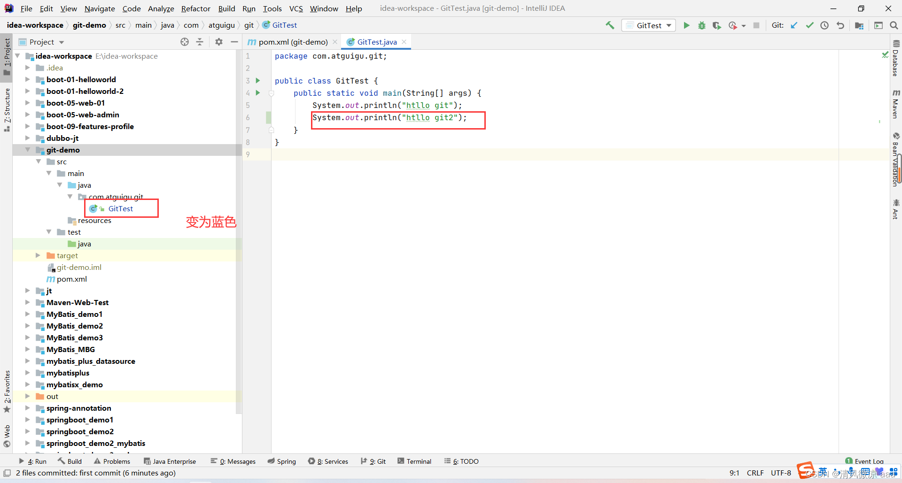
Task: Click the Git Rollback icon
Action: point(840,25)
